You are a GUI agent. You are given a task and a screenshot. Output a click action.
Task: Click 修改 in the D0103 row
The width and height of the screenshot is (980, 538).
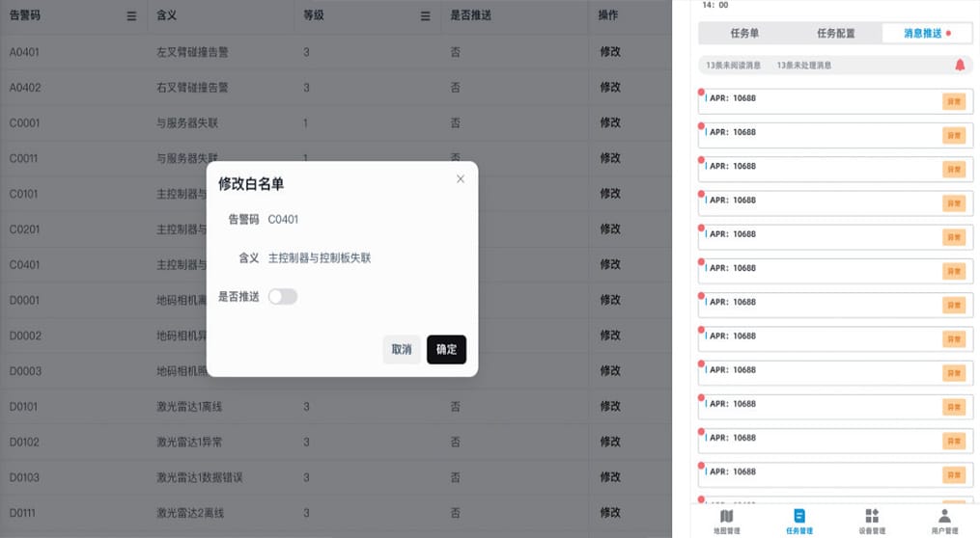tap(610, 478)
